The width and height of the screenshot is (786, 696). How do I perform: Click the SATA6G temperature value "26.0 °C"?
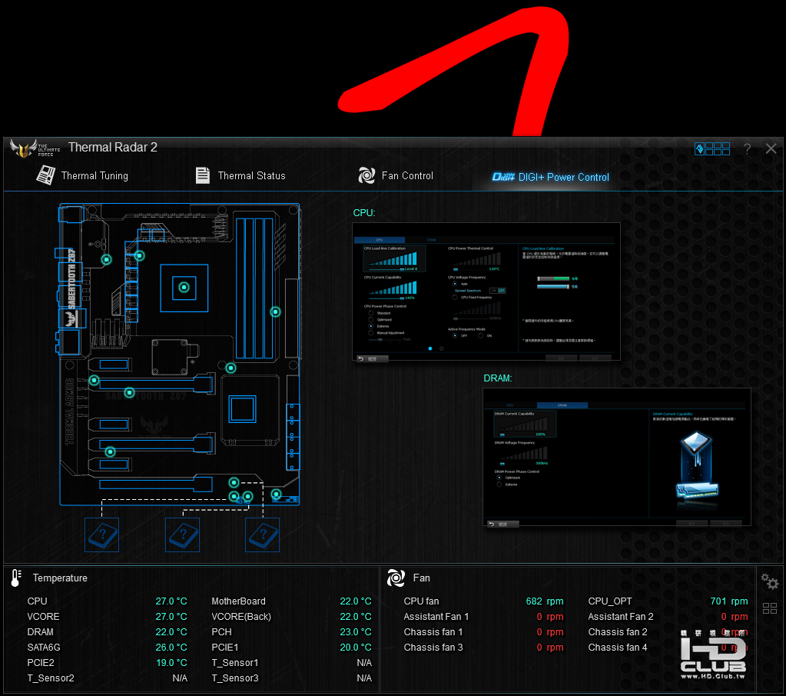coord(171,648)
